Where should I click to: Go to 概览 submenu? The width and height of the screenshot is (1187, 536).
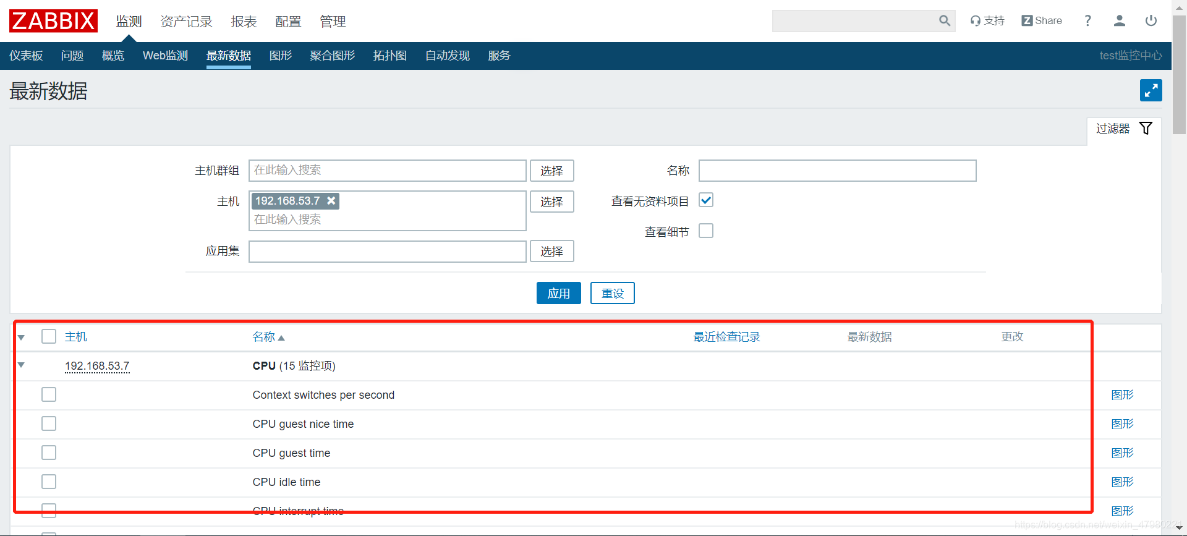pyautogui.click(x=113, y=56)
